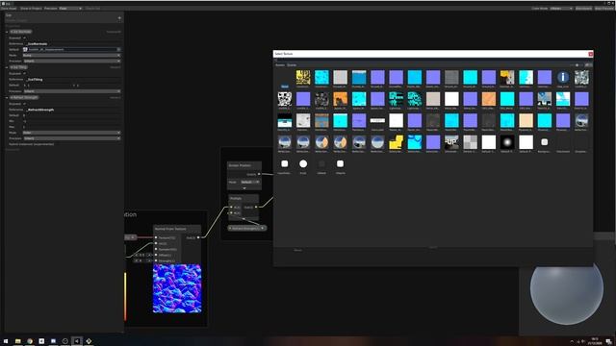
Task: Click the _RefractStrength Reference field
Action: tap(73, 110)
